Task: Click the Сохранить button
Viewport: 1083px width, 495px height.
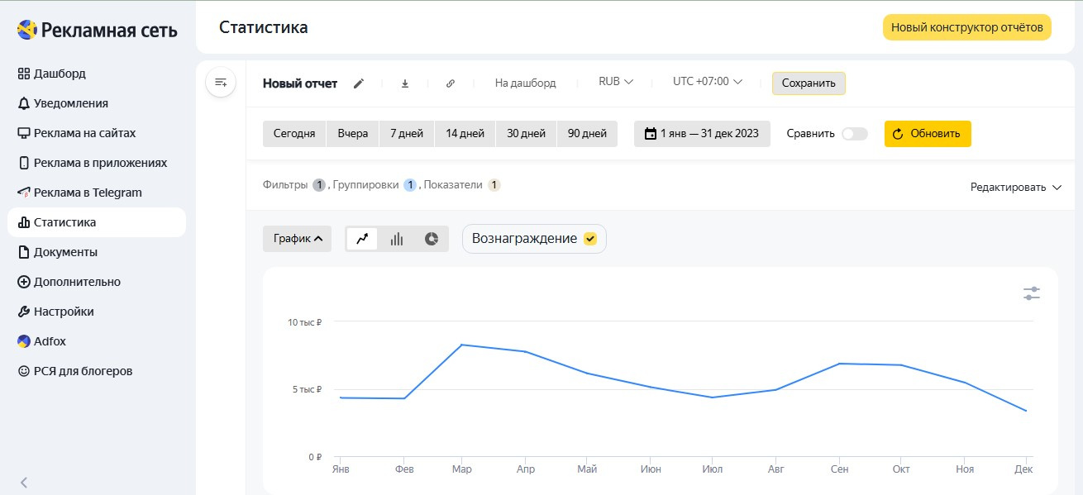Action: pyautogui.click(x=809, y=83)
